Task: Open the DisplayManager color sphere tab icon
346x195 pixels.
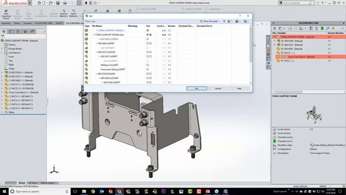Action: (x=32, y=31)
